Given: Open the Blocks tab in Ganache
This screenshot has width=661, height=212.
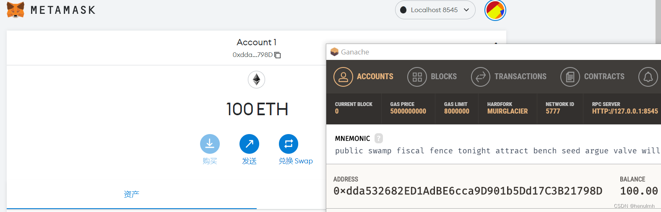Looking at the screenshot, I should 432,77.
